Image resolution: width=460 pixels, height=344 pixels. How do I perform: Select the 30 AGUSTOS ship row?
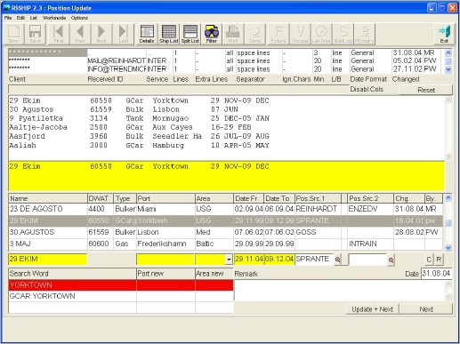(x=226, y=232)
